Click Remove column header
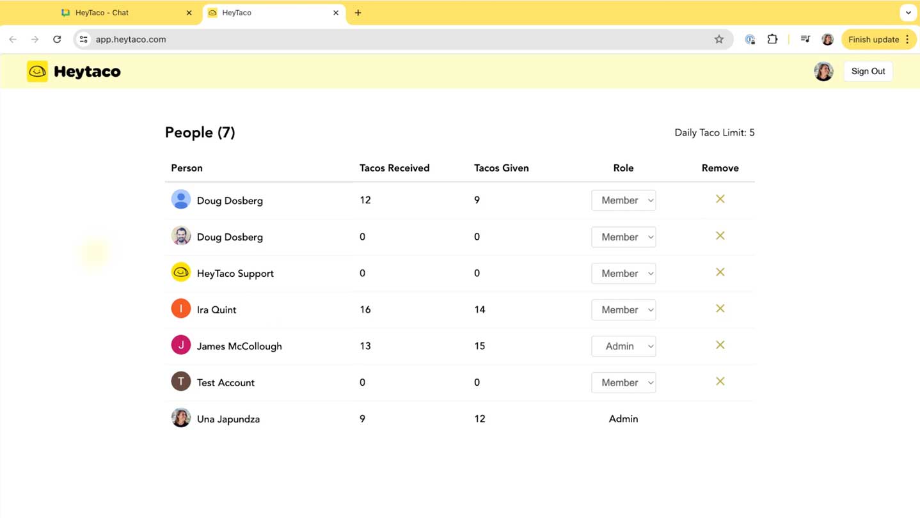 coord(720,168)
